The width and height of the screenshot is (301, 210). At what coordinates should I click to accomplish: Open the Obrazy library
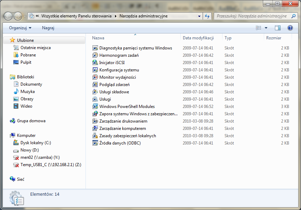[27, 99]
